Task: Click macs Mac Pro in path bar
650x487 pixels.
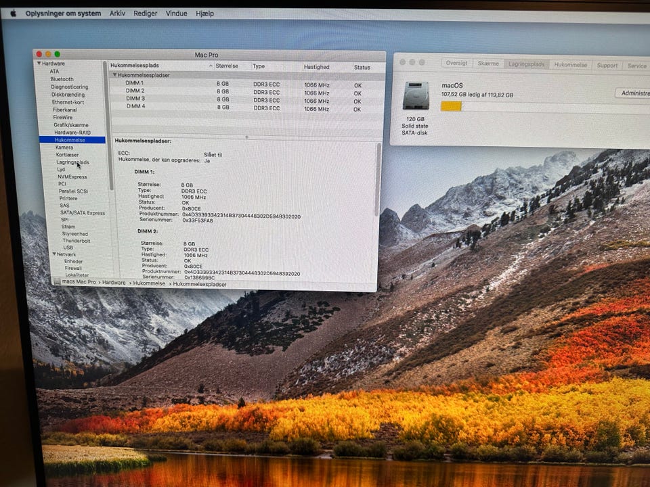Action: coord(79,282)
